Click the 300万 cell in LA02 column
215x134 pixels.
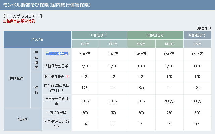click(x=197, y=101)
